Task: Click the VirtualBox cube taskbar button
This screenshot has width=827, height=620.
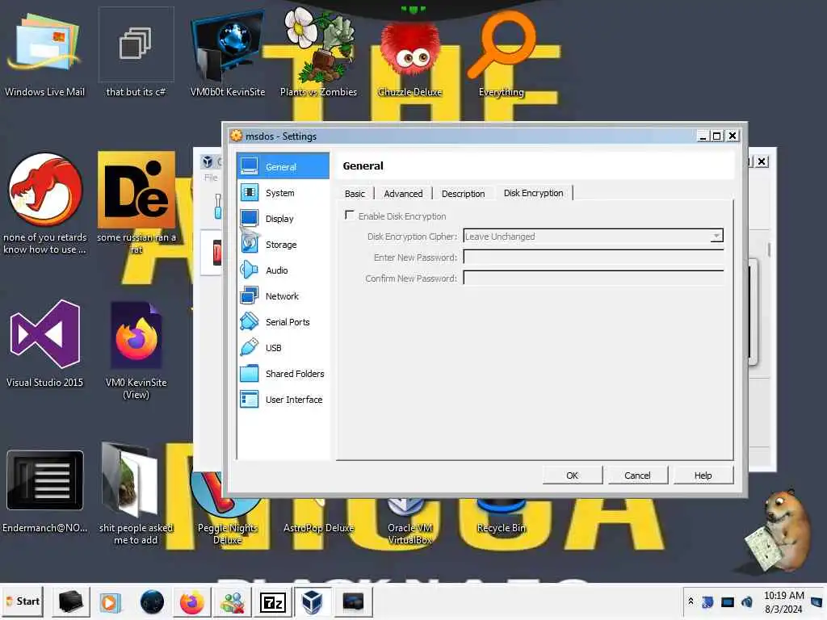Action: click(313, 602)
